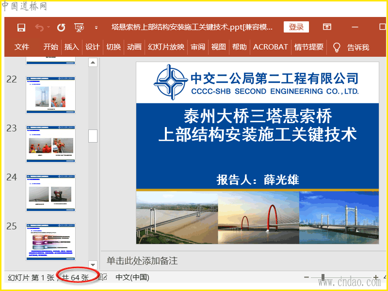Image resolution: width=388 pixels, height=291 pixels.
Task: Click the 登录 sign-in button
Action: coord(296,27)
